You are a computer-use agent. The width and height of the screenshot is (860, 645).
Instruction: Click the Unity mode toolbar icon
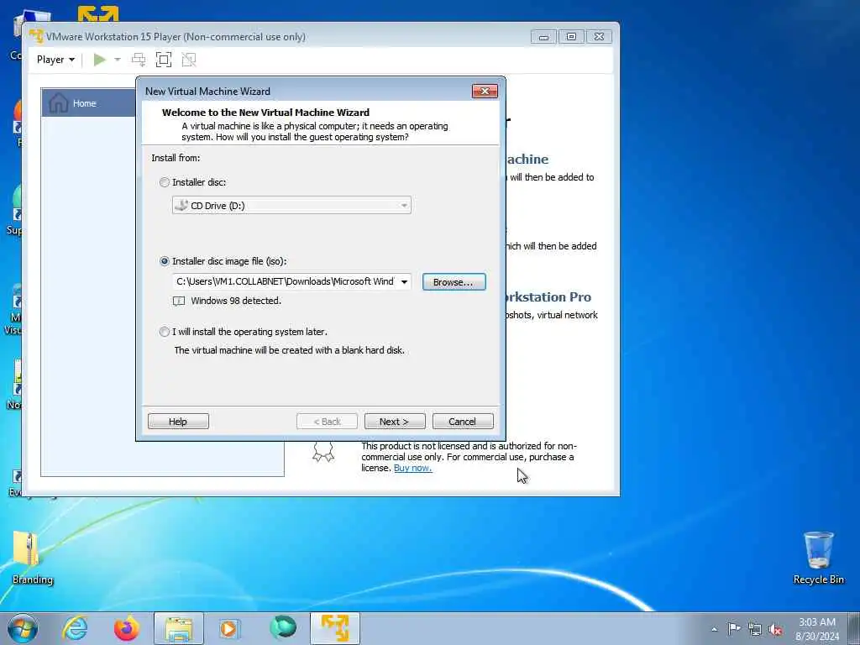pos(189,60)
